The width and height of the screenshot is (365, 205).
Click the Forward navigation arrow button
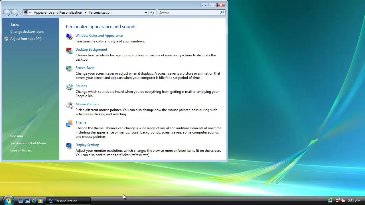15,13
